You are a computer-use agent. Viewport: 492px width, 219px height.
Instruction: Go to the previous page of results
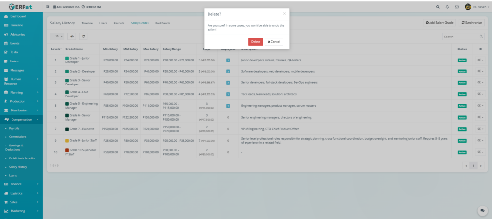click(x=466, y=165)
